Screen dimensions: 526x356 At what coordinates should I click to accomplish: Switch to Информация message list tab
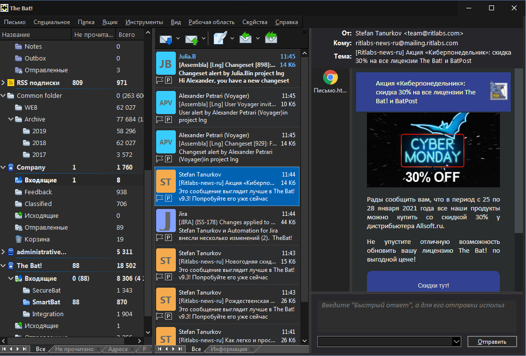point(229,349)
